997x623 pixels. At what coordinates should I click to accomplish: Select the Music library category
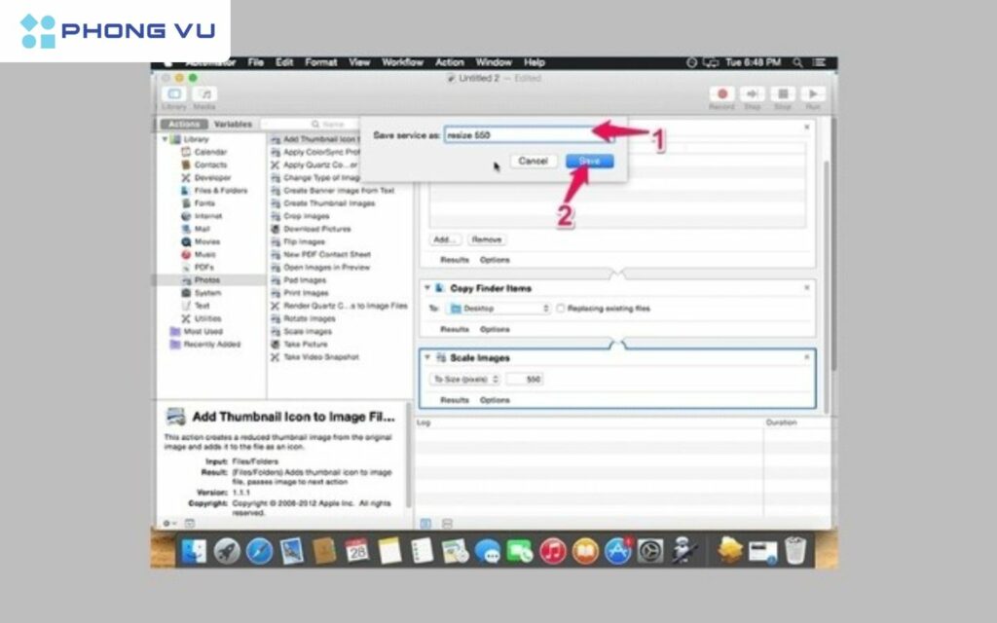click(x=204, y=254)
